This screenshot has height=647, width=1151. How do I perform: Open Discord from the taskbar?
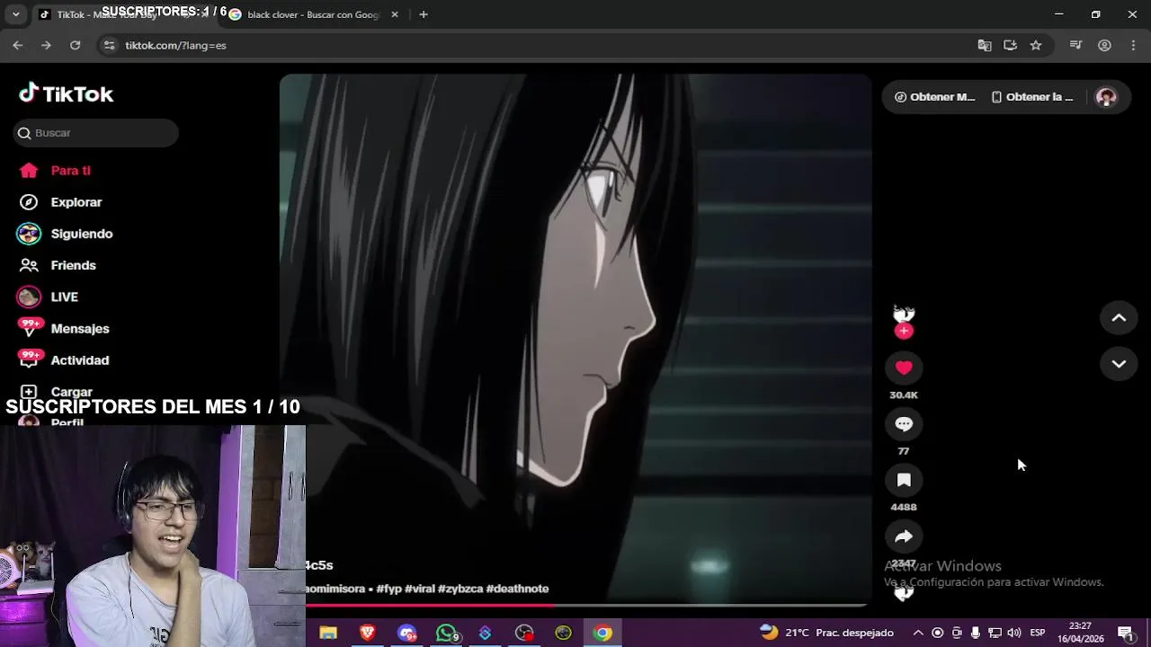(x=407, y=634)
